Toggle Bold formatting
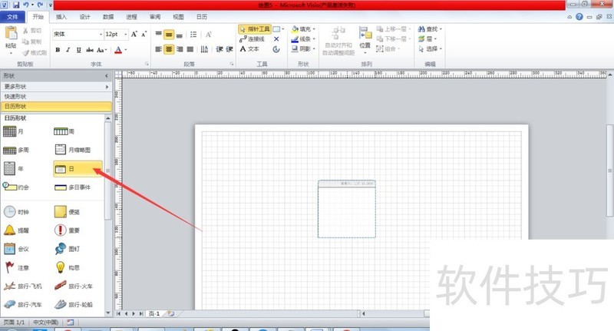The height and width of the screenshot is (331, 614). coord(58,50)
